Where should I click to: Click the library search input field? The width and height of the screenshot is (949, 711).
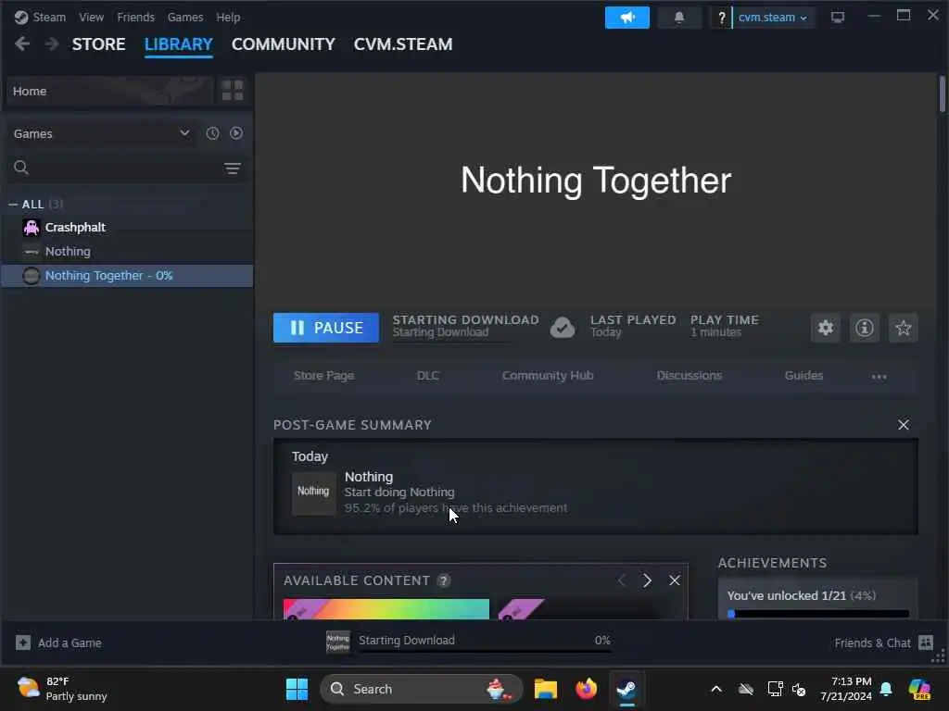[x=126, y=168]
